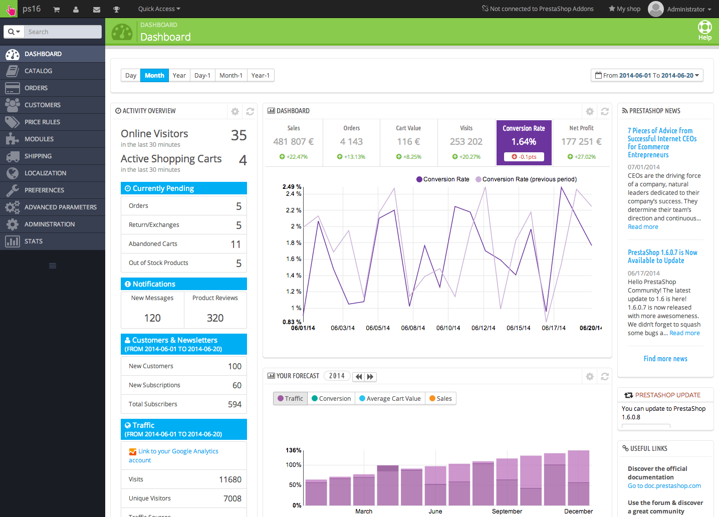
Task: Click the ps16 shop logo
Action: tap(32, 9)
